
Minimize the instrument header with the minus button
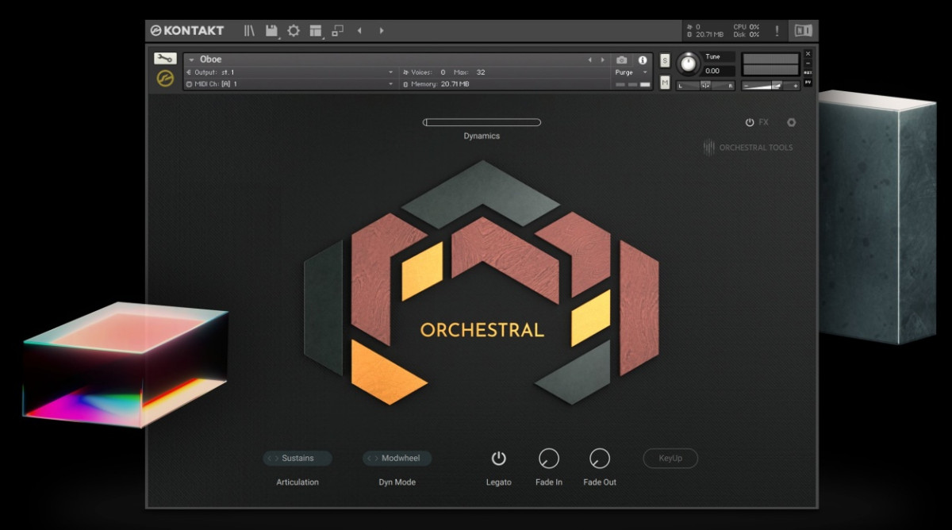[x=808, y=63]
